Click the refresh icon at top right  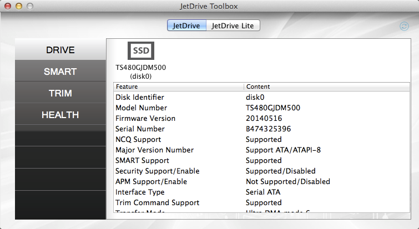coord(404,26)
